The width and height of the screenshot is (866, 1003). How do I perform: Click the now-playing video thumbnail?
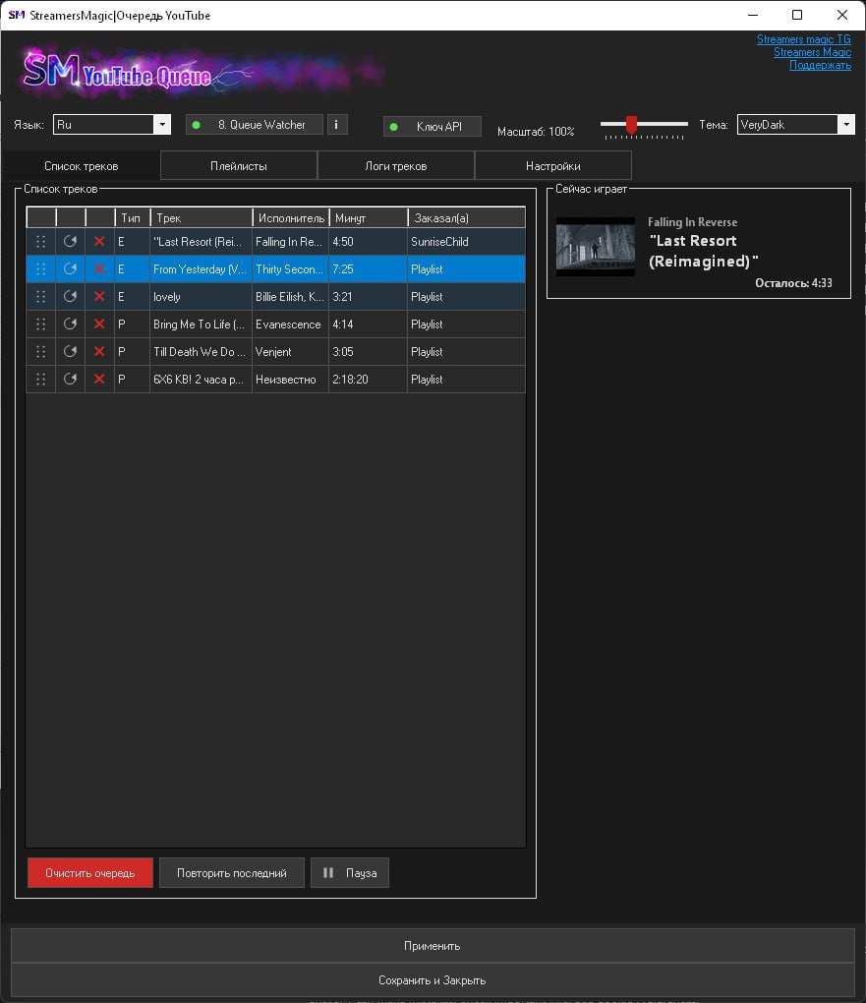595,246
